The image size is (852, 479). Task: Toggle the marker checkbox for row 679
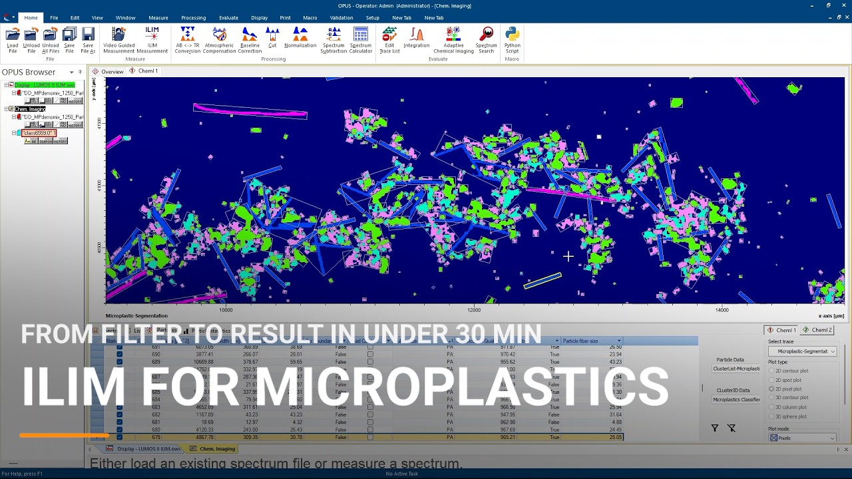(x=120, y=437)
